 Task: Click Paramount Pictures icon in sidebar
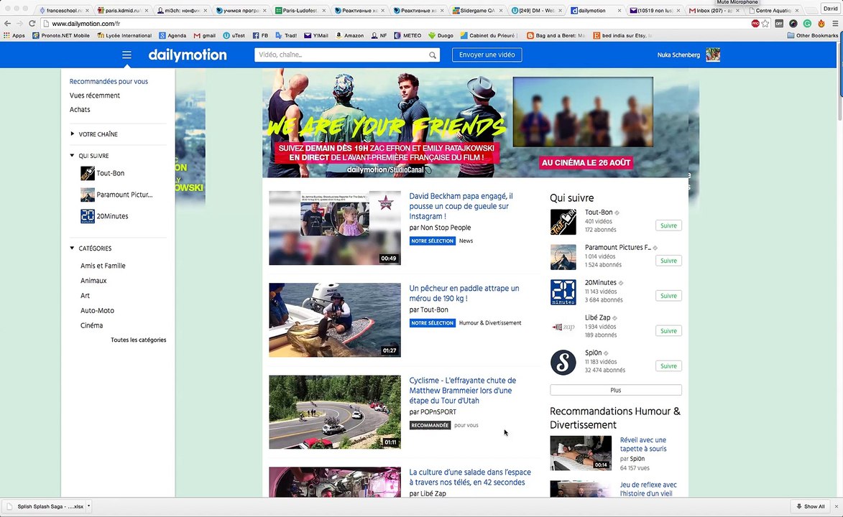coord(87,195)
